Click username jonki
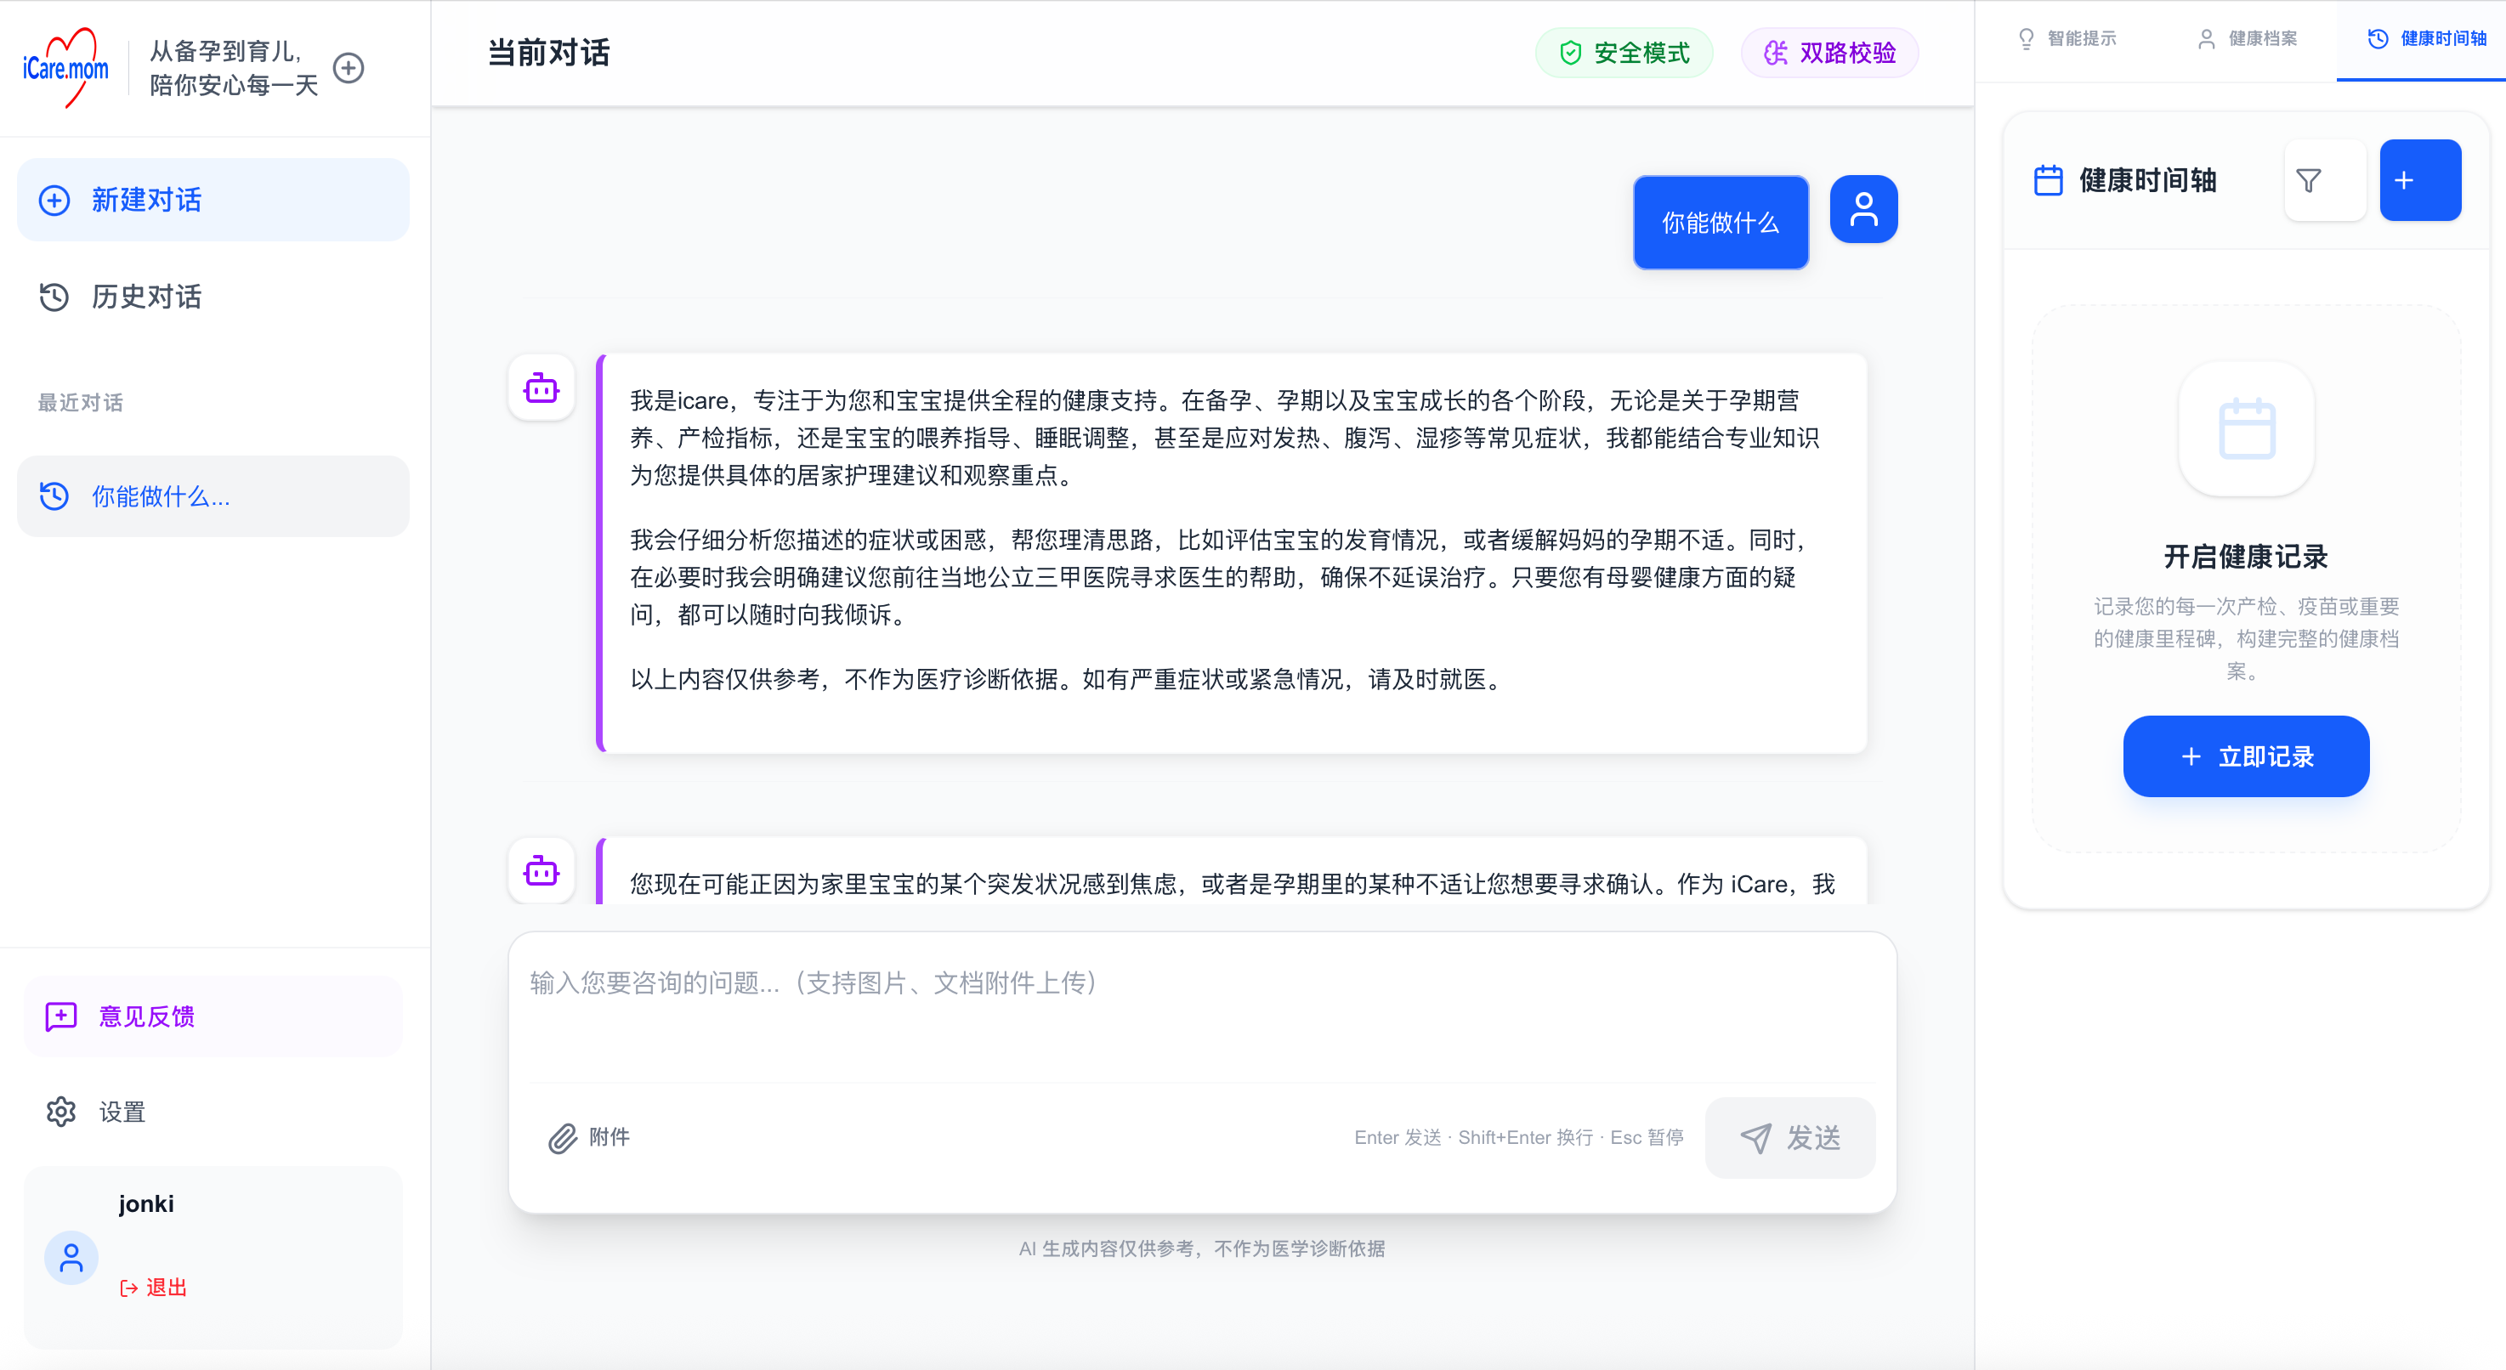 (x=146, y=1203)
